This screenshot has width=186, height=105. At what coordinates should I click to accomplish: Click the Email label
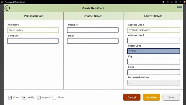tap(71, 36)
